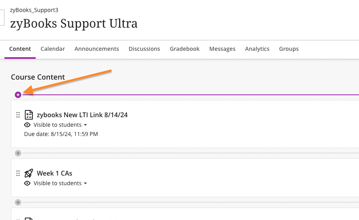Click the Due date: 8/15/24, 11:59 PM text
The width and height of the screenshot is (359, 220).
(61, 134)
